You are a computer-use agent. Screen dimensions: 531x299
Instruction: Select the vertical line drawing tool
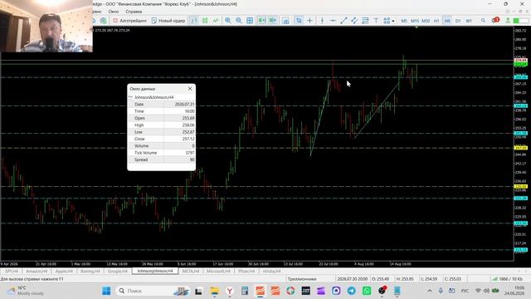(322, 21)
